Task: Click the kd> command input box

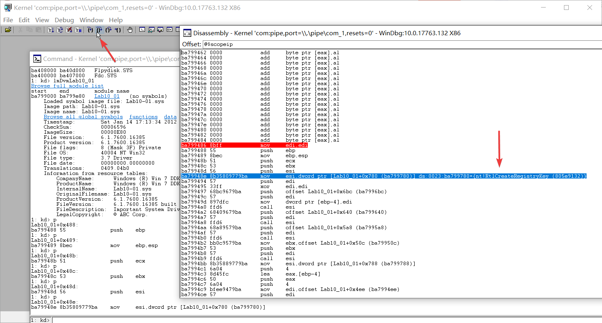Action: tap(327, 320)
